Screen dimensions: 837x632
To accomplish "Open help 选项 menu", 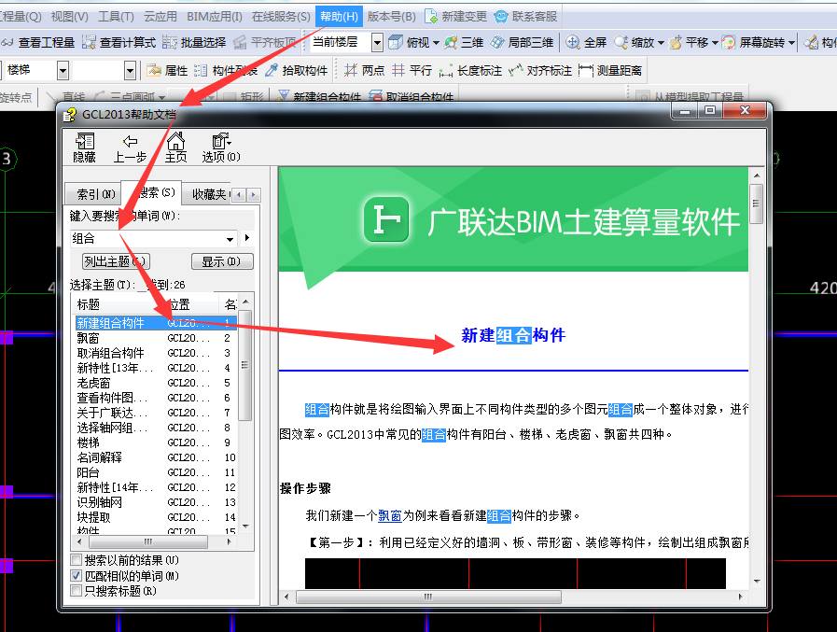I will [221, 148].
